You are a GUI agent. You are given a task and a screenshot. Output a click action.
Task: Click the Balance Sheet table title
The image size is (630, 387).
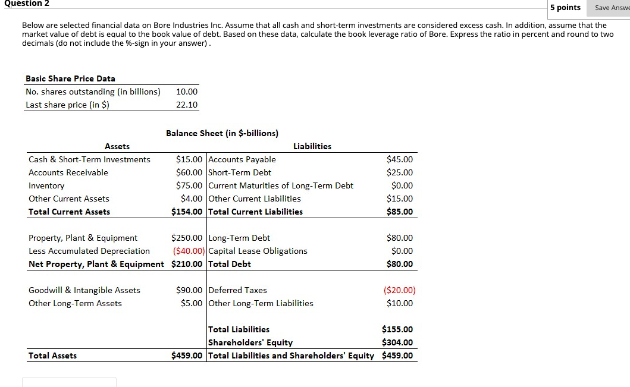(222, 133)
